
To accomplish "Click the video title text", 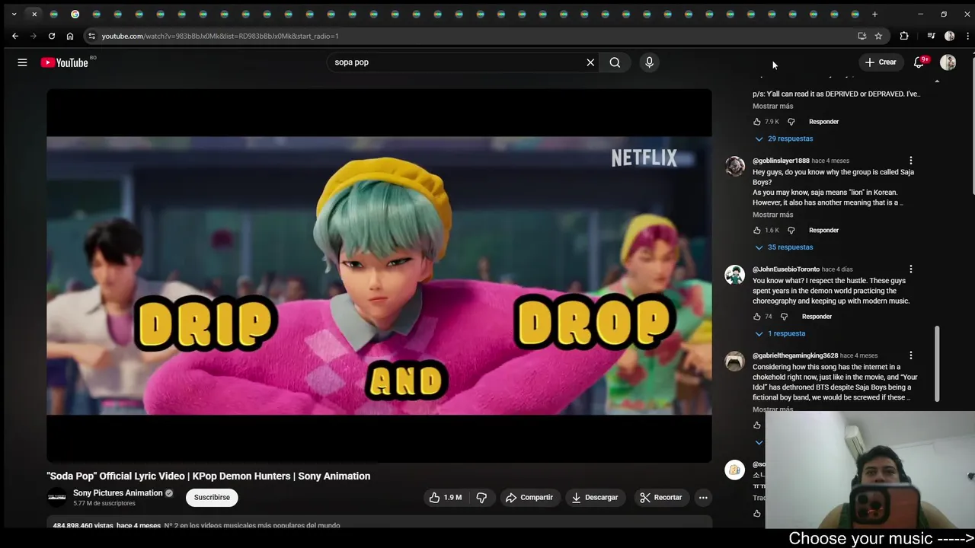I will tap(209, 476).
